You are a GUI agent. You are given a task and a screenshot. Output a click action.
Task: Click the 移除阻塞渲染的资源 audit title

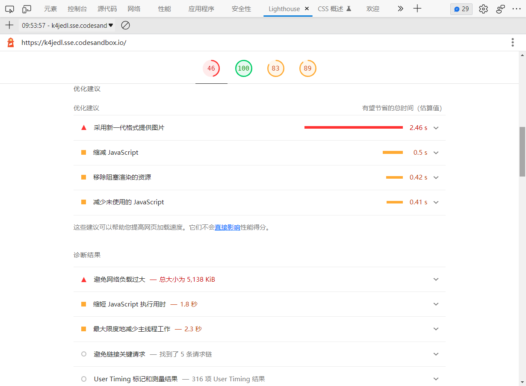coord(122,177)
